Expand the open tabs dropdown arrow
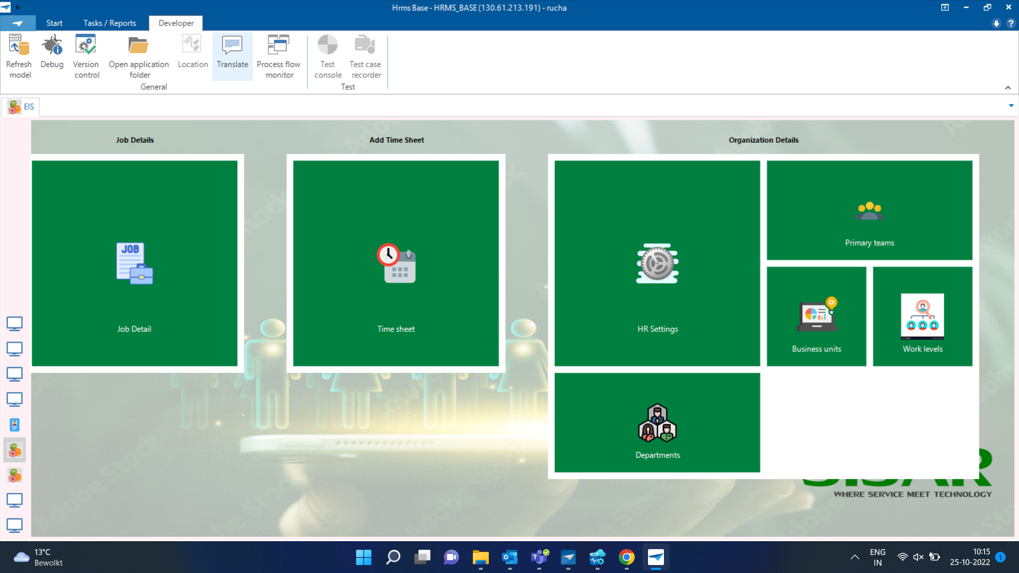This screenshot has height=573, width=1019. 1011,106
